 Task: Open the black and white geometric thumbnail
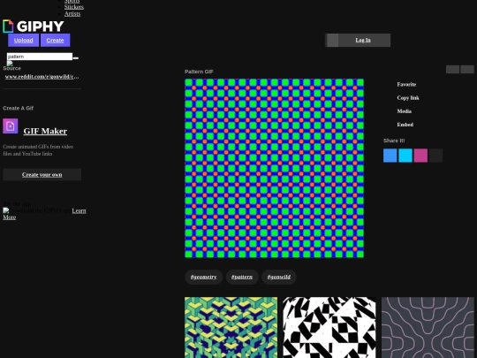(329, 327)
